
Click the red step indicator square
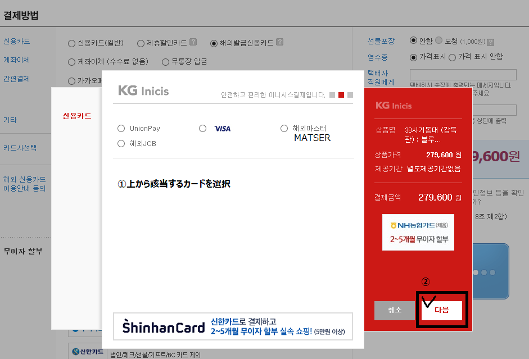[341, 95]
